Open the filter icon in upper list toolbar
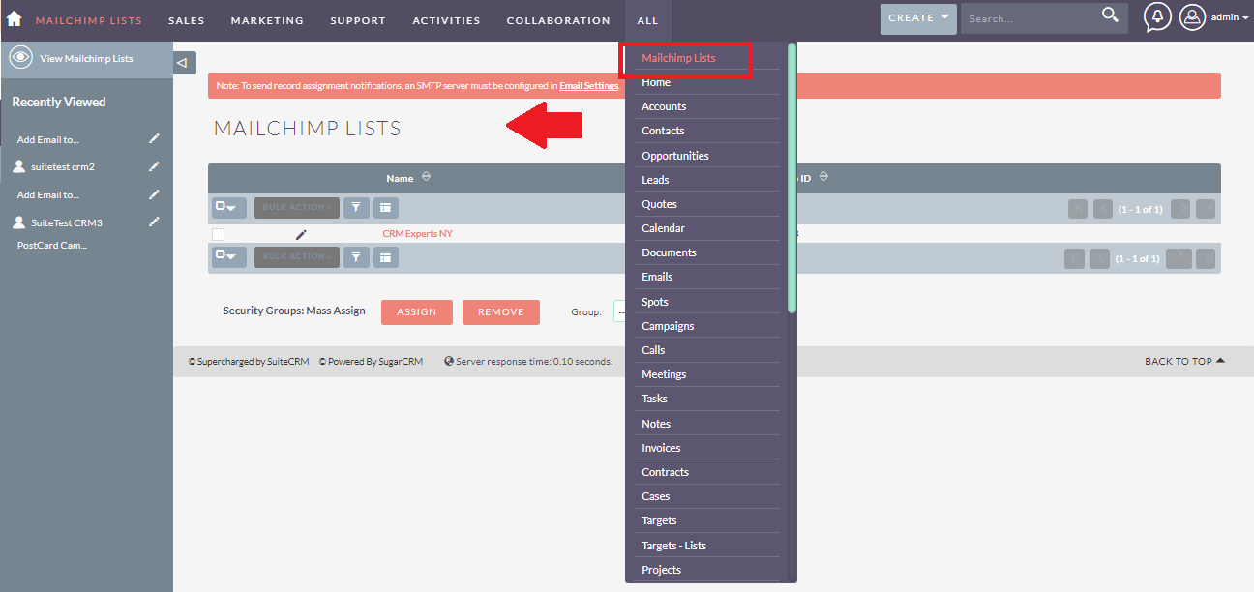The height and width of the screenshot is (592, 1254). pyautogui.click(x=357, y=207)
